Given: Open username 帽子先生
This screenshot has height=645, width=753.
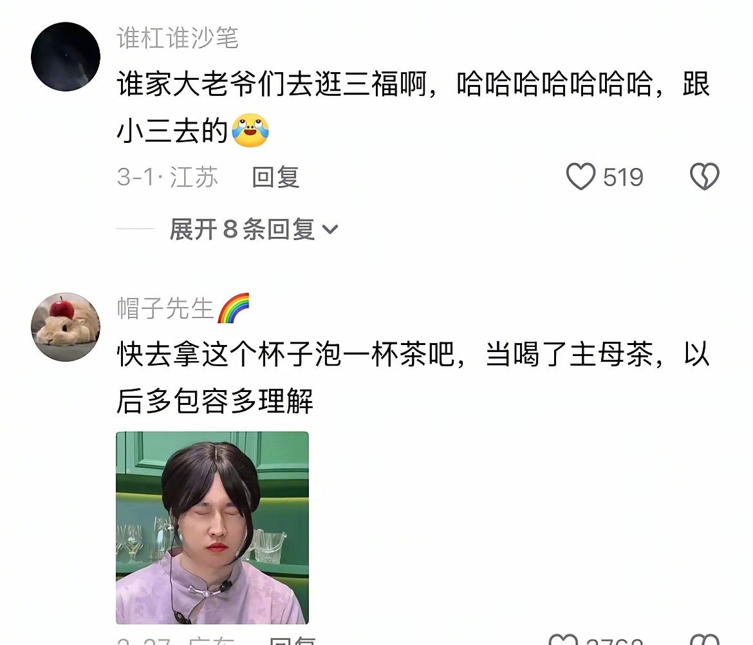Looking at the screenshot, I should (x=165, y=308).
